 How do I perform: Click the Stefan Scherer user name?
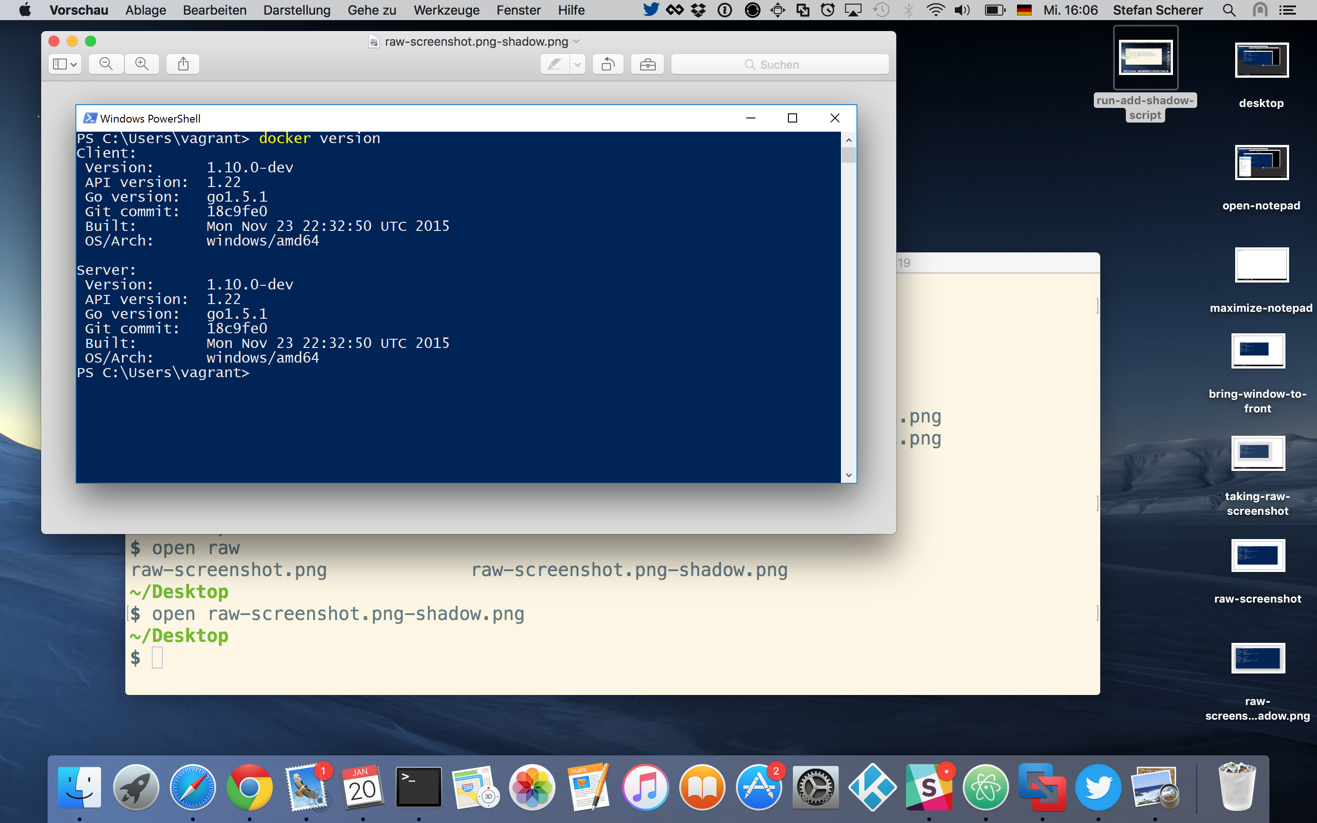pyautogui.click(x=1157, y=10)
